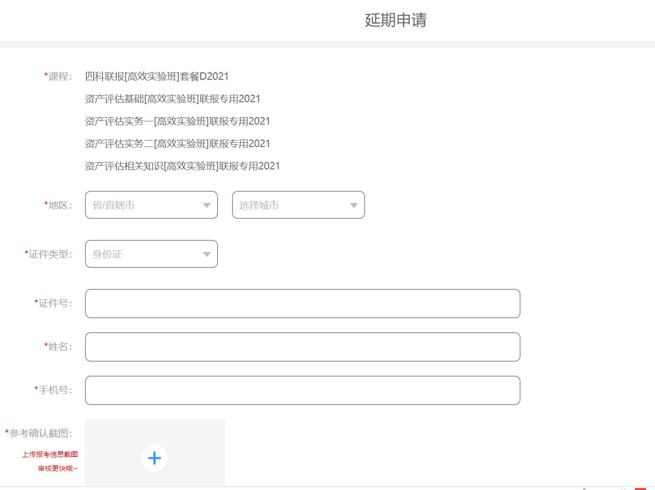Click the blue plus upload icon
This screenshot has height=490, width=655.
pos(155,458)
